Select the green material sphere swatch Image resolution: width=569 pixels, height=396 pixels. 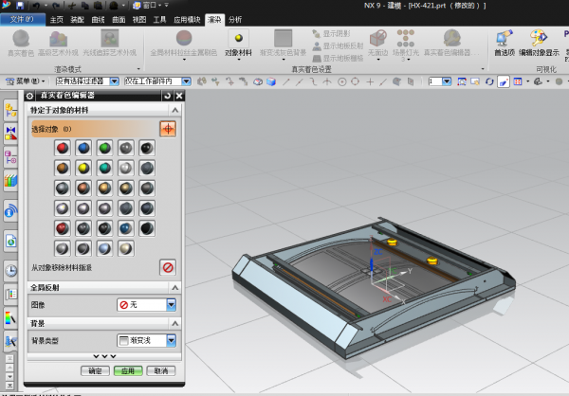point(104,148)
